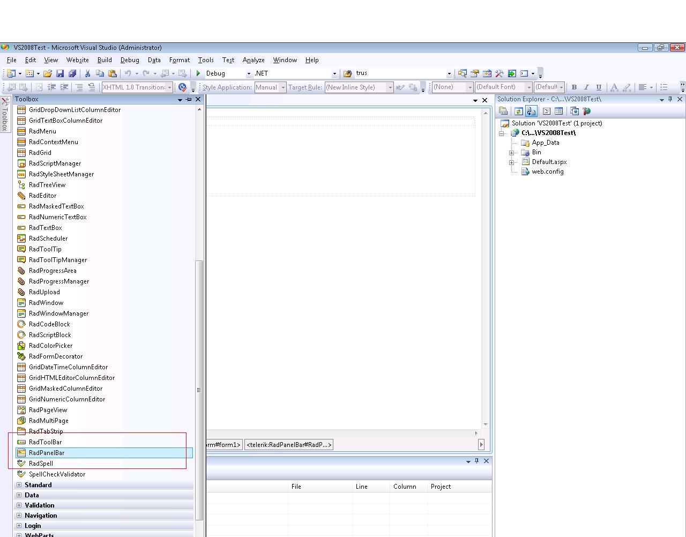
Task: Click the Cut scissors icon
Action: coord(88,73)
